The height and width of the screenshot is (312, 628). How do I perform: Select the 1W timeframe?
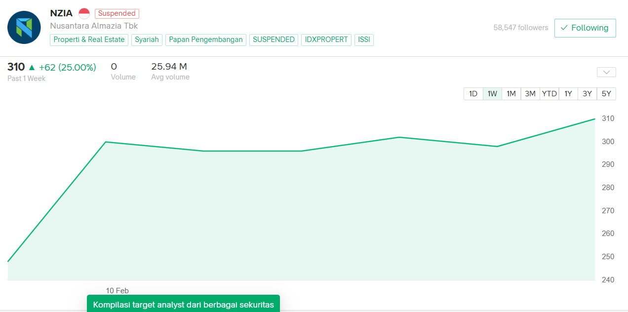492,94
